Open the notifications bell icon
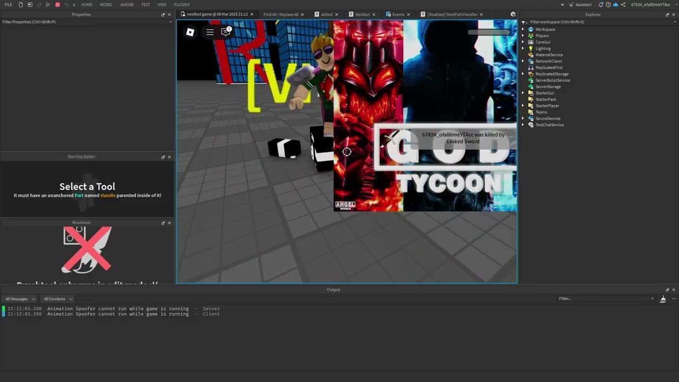679x382 pixels. [x=600, y=5]
